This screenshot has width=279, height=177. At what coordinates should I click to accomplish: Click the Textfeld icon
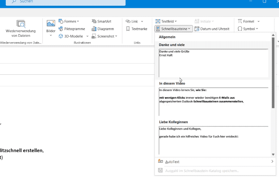tap(158, 21)
